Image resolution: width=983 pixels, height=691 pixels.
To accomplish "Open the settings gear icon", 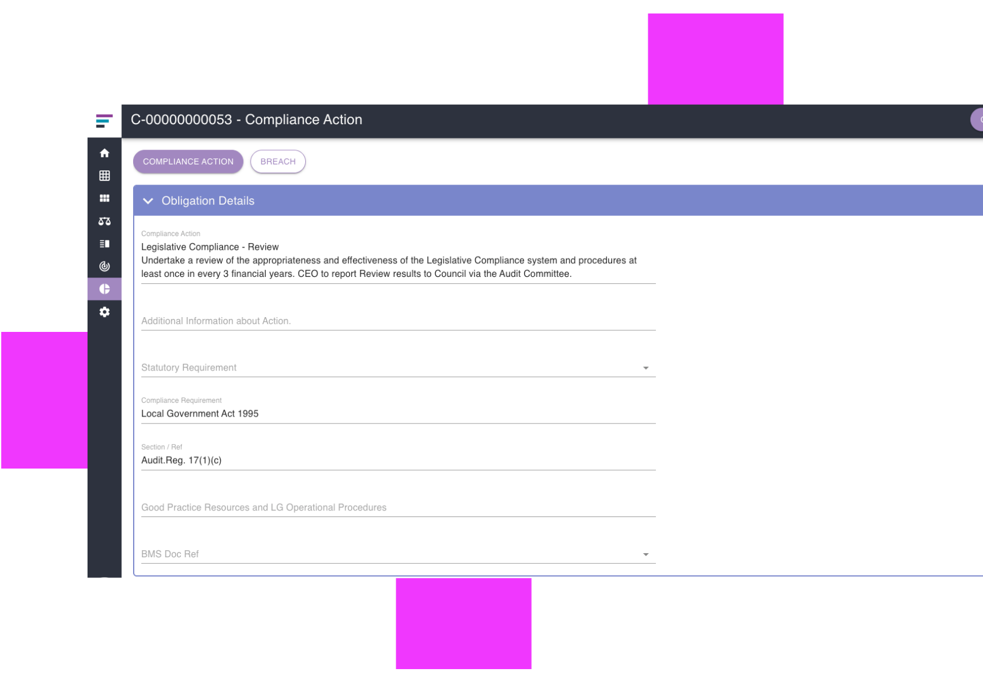I will tap(105, 312).
